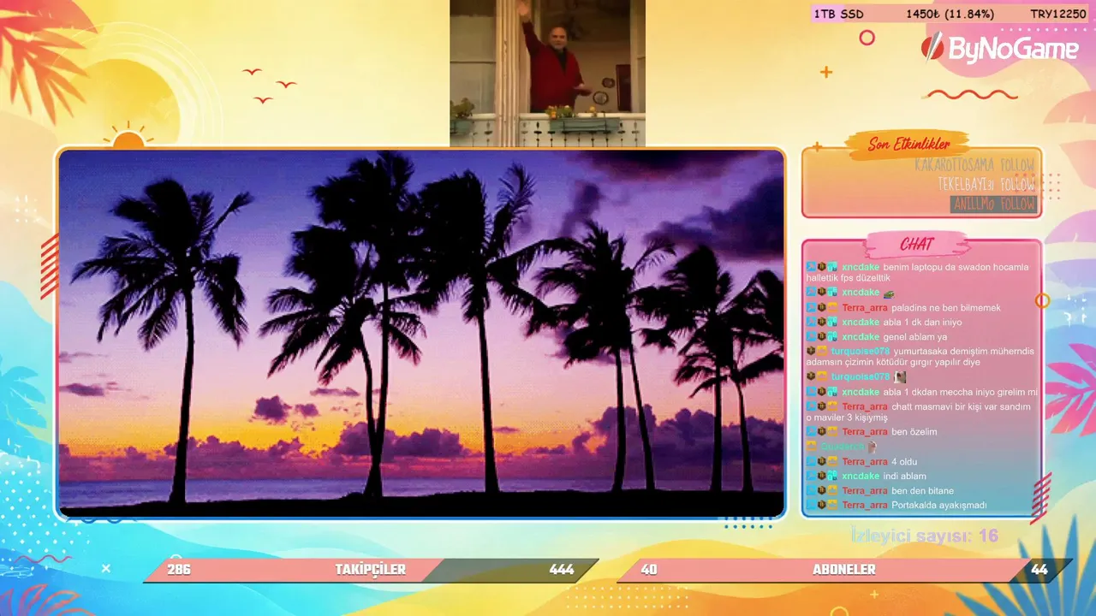The image size is (1096, 616).
Task: Select the highlighted 'ANILLMO FOLLOW' event
Action: pyautogui.click(x=993, y=204)
